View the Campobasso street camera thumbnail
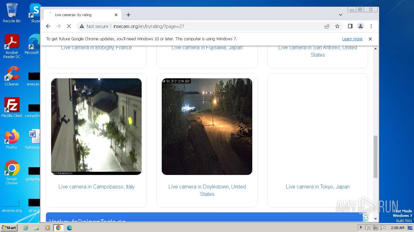This screenshot has width=414, height=232. pyautogui.click(x=96, y=127)
